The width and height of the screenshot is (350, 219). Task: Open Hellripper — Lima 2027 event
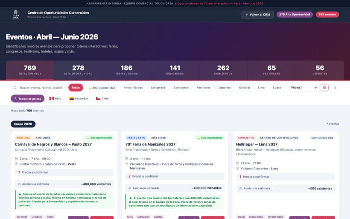tap(257, 144)
